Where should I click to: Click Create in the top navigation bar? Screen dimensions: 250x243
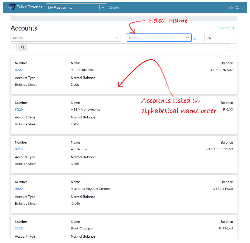(114, 8)
